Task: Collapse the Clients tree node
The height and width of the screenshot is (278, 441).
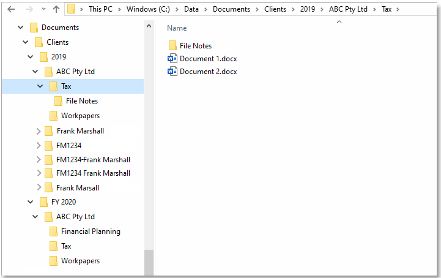Action: pyautogui.click(x=25, y=42)
